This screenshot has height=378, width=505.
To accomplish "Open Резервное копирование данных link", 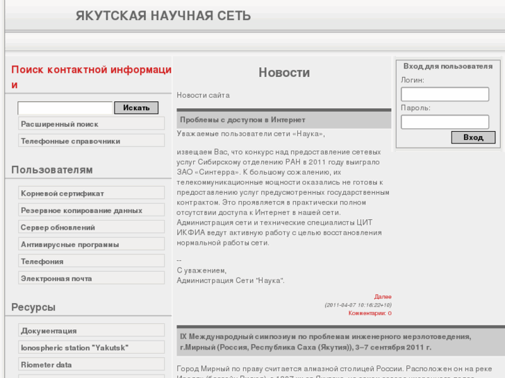I will [92, 210].
